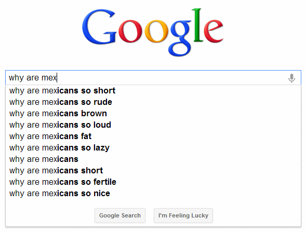This screenshot has width=306, height=232.
Task: Click the red first o in Google logo
Action: coord(130,31)
